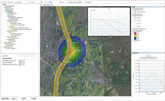This screenshot has height=101, width=165.
Task: Click the blue fit-to-extent arrows icon
Action: tap(81, 2)
